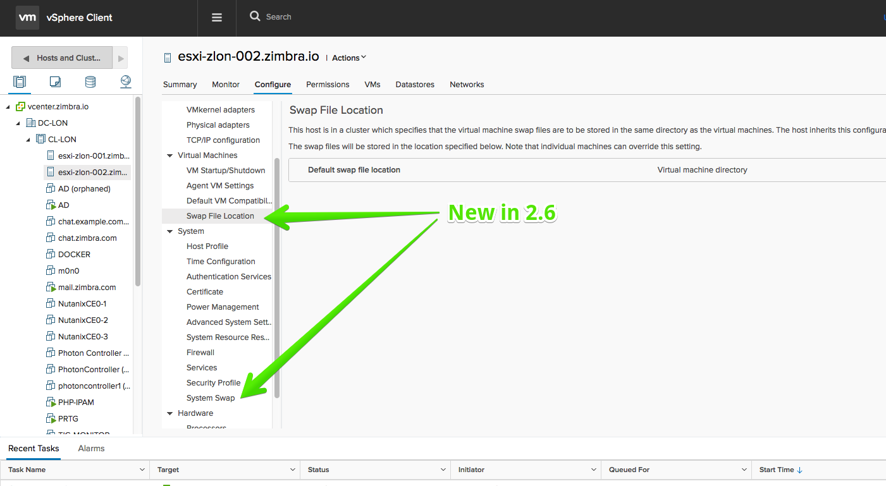Collapse the vcenter.zimbra.io tree node

[8, 107]
